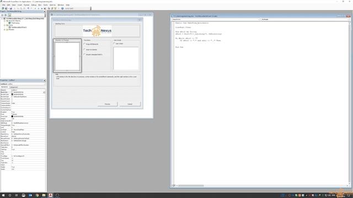Open Chrome from the taskbar
The height and width of the screenshot is (198, 353).
(37, 195)
